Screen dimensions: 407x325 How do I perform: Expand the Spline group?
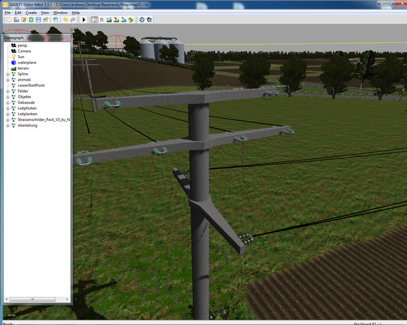click(8, 74)
